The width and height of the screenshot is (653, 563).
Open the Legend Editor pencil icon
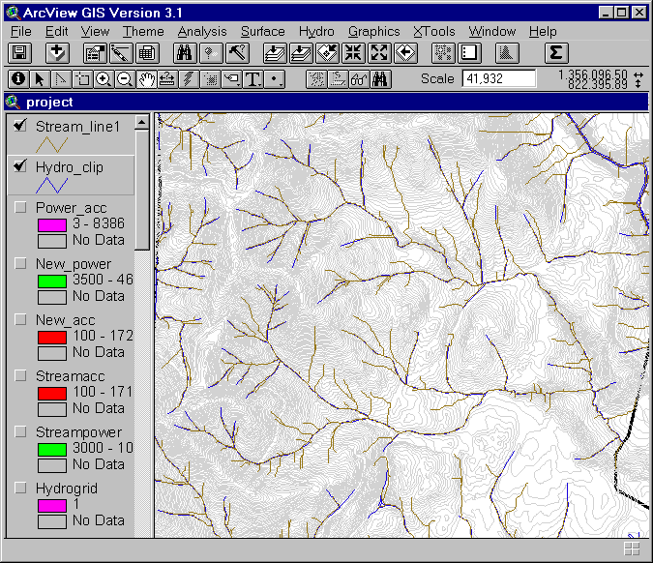click(x=120, y=53)
